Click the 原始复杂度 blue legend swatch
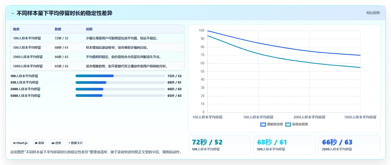Viewport: 391px width, 165px height. (x=263, y=124)
